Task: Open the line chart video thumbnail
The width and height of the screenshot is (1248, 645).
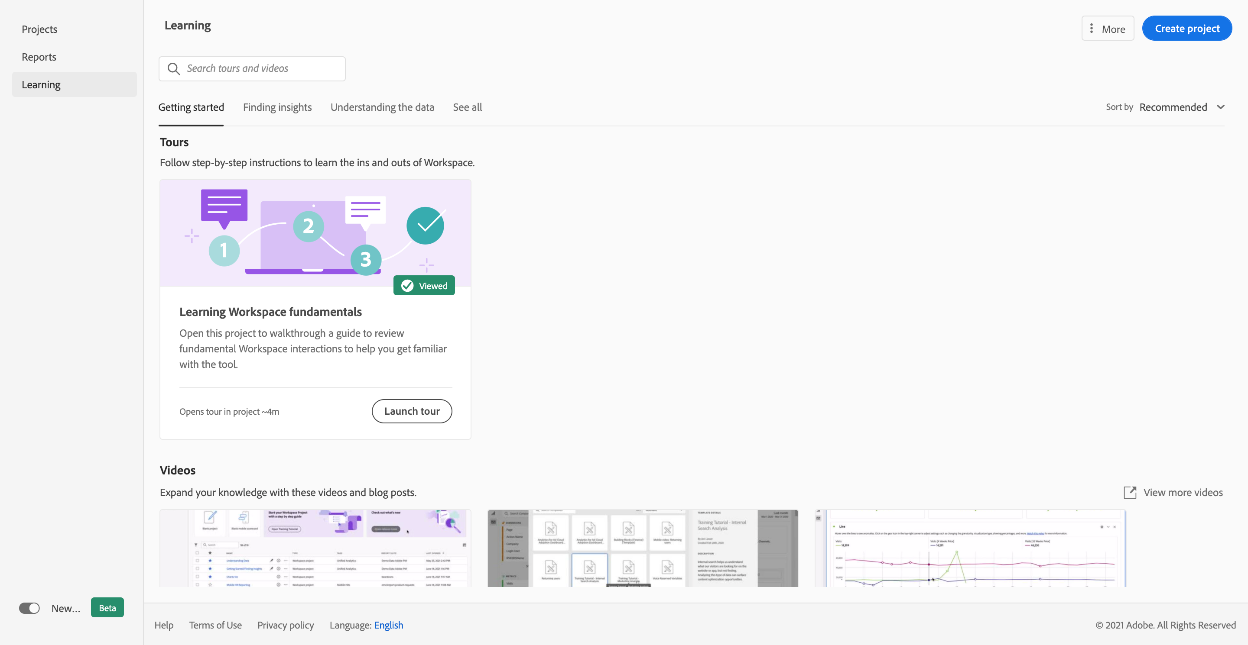Action: (x=970, y=548)
